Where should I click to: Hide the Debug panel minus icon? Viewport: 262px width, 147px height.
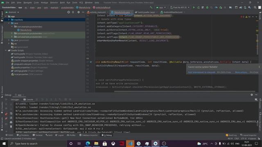coord(256,95)
